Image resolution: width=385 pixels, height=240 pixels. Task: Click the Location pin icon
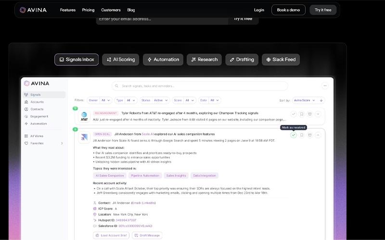(95, 215)
